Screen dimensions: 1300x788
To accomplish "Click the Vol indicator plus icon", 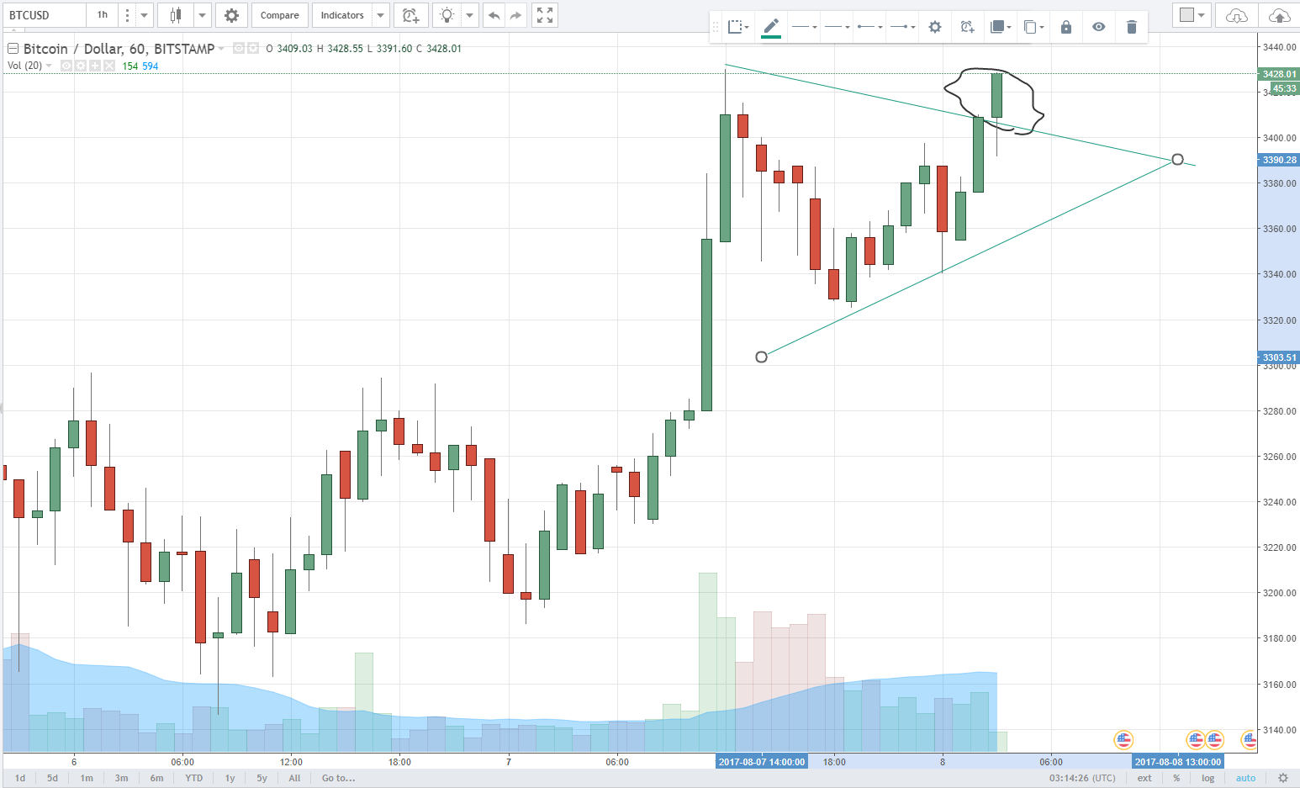I will (x=95, y=66).
